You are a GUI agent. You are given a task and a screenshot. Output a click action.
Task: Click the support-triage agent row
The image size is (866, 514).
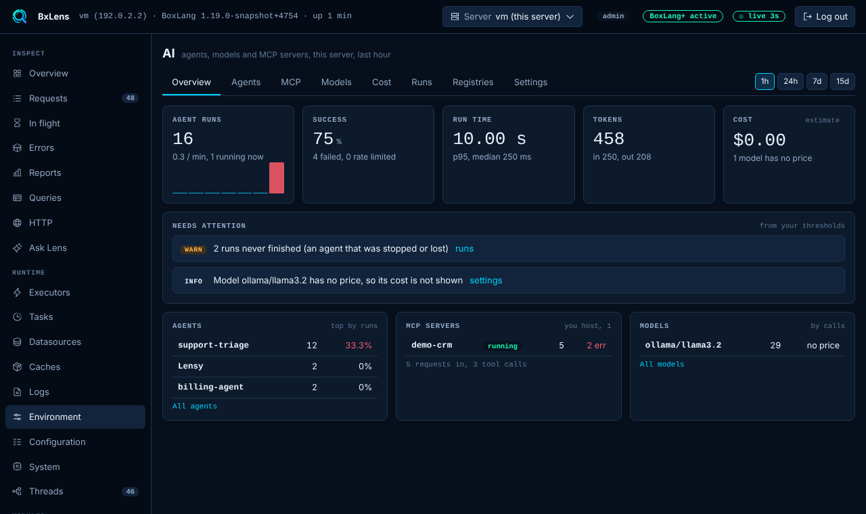[275, 346]
